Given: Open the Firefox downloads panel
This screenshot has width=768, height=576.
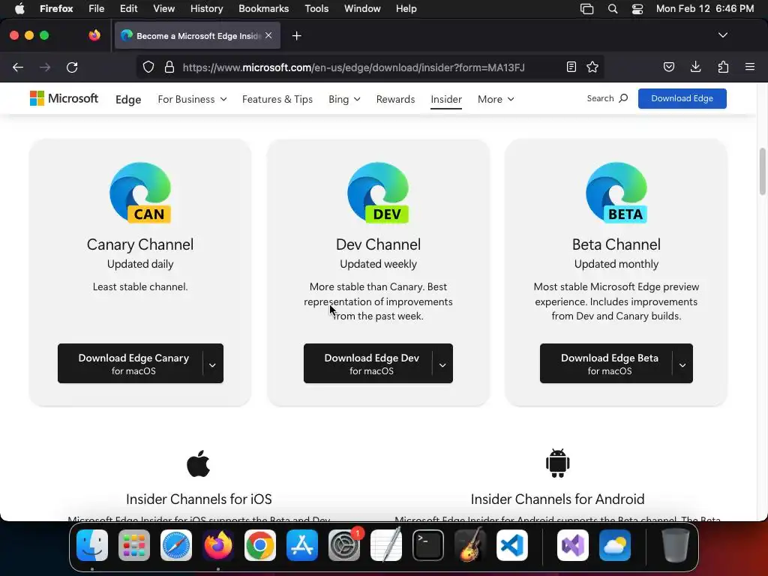Looking at the screenshot, I should (695, 67).
